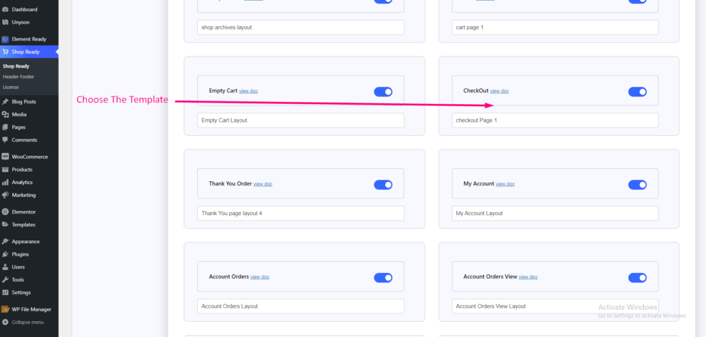Open the WooCommerce menu label

tap(30, 156)
